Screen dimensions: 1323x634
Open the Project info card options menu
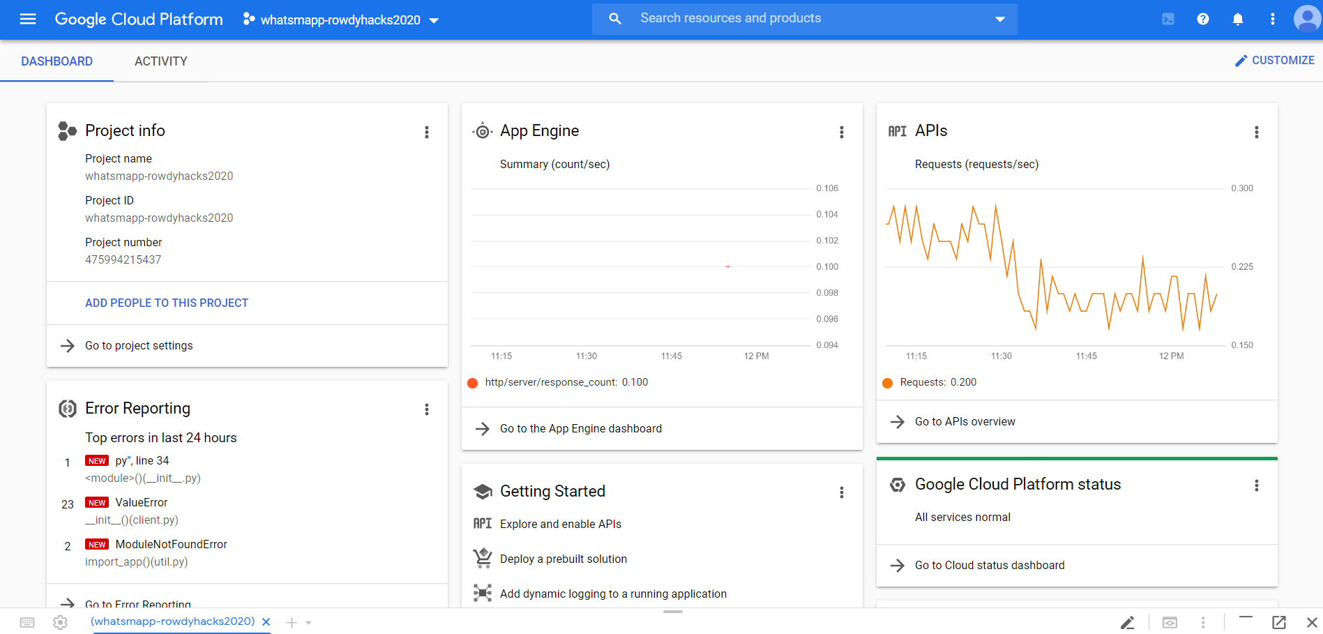pyautogui.click(x=427, y=132)
